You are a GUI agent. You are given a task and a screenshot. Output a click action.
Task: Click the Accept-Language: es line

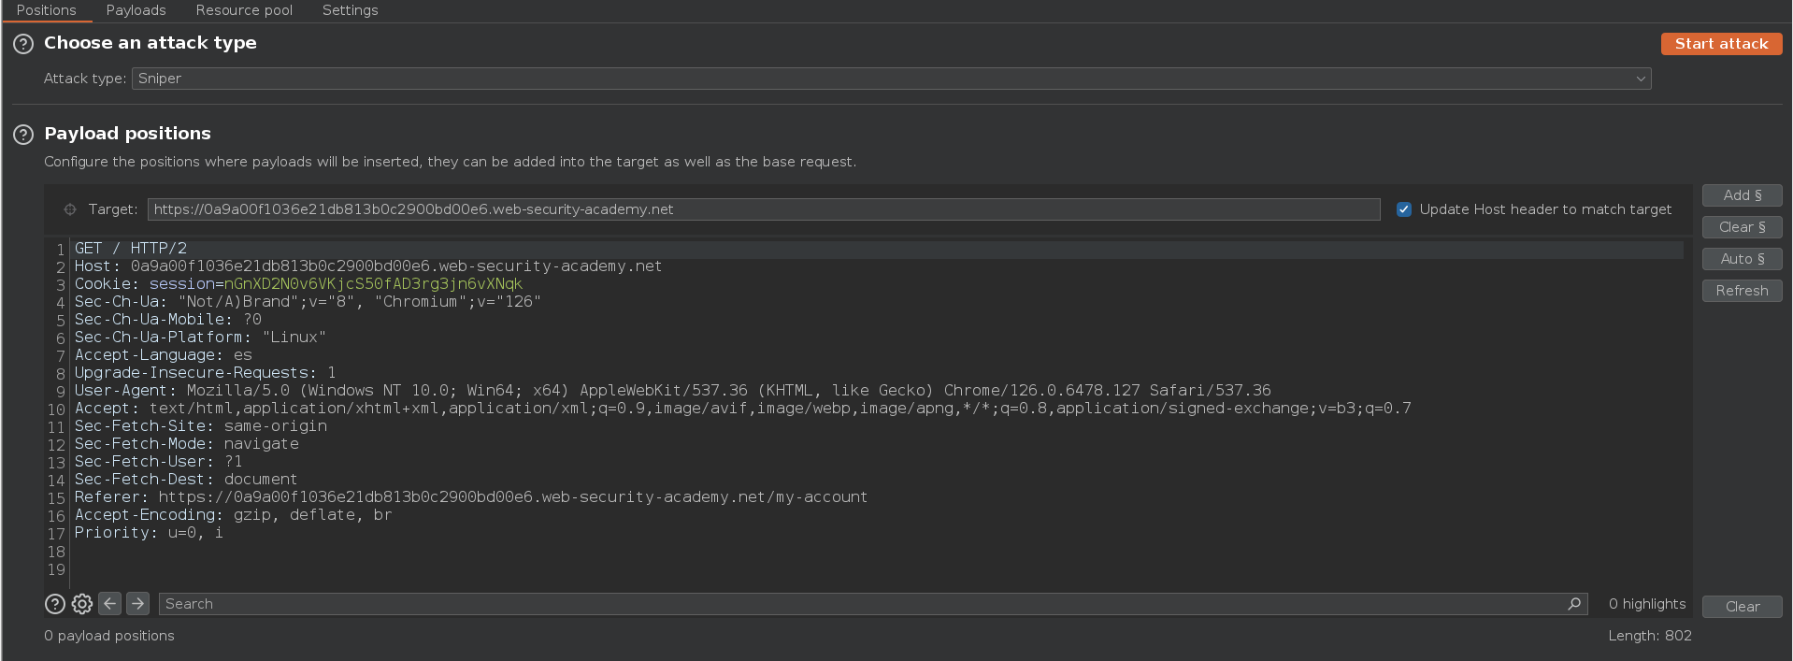[x=164, y=355]
